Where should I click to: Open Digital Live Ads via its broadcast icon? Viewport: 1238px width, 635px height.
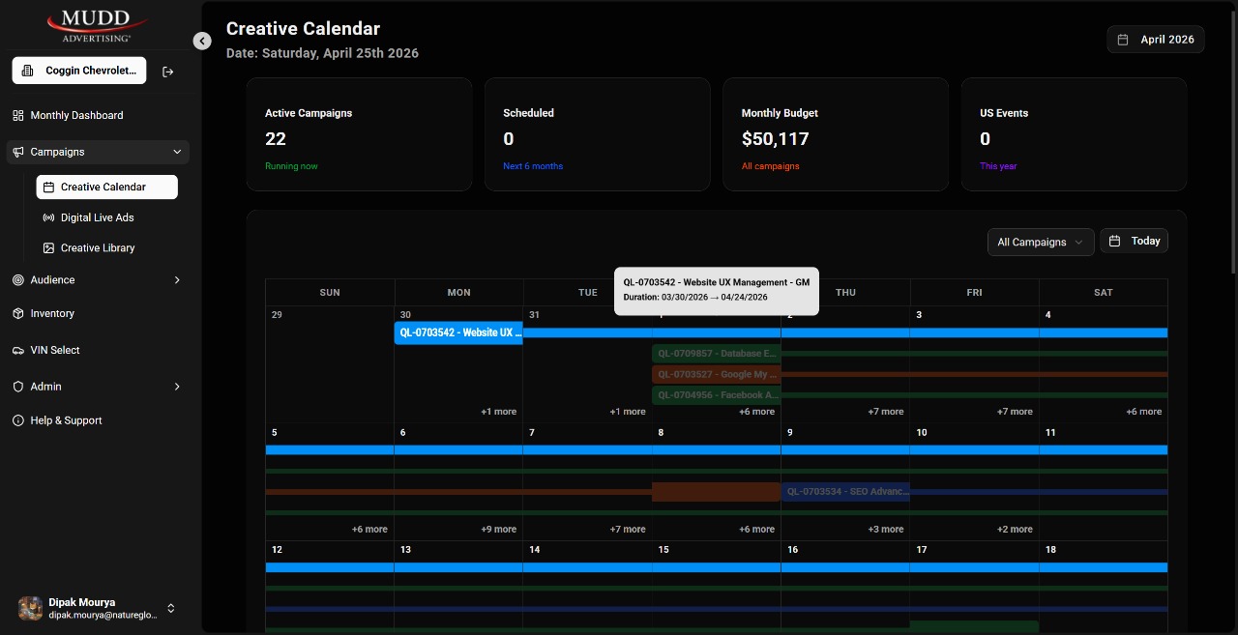(46, 217)
